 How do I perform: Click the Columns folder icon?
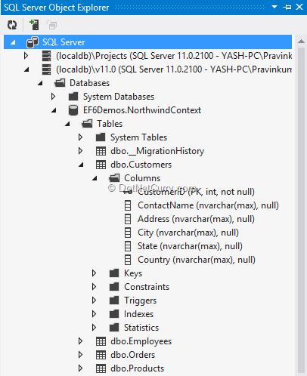pos(114,178)
